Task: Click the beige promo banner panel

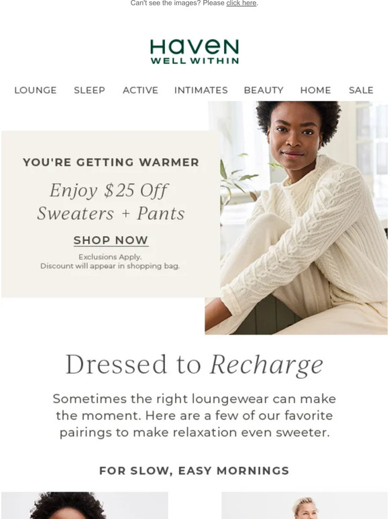Action: click(111, 214)
